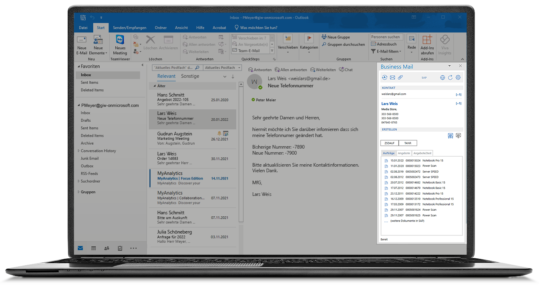Click the TANR button
539x288 pixels.
(x=408, y=143)
